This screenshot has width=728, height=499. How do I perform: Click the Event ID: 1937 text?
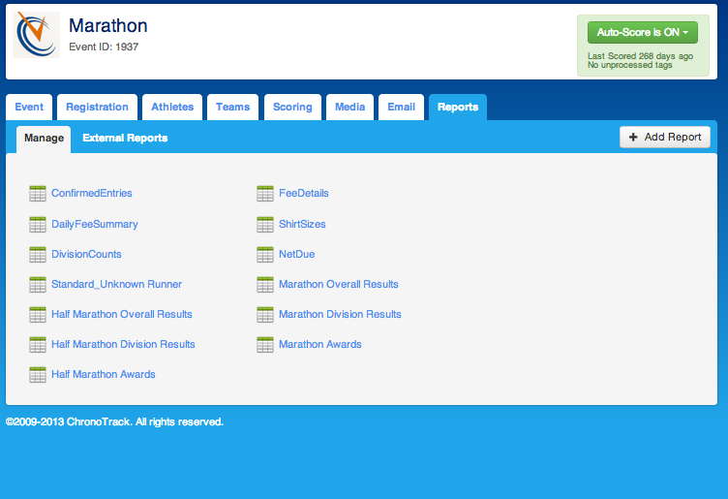(x=104, y=47)
